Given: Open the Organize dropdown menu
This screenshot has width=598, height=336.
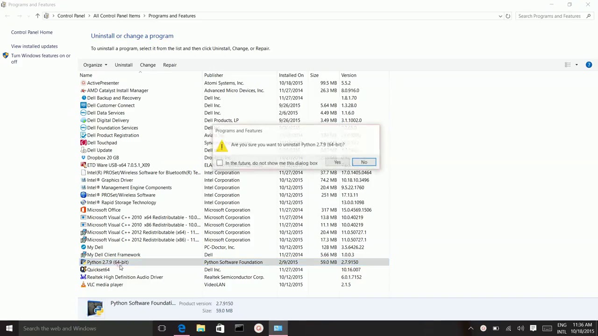Looking at the screenshot, I should 95,65.
